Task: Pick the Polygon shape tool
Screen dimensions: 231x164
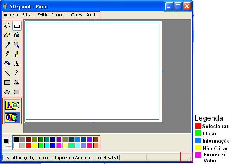Action: [x=17, y=83]
